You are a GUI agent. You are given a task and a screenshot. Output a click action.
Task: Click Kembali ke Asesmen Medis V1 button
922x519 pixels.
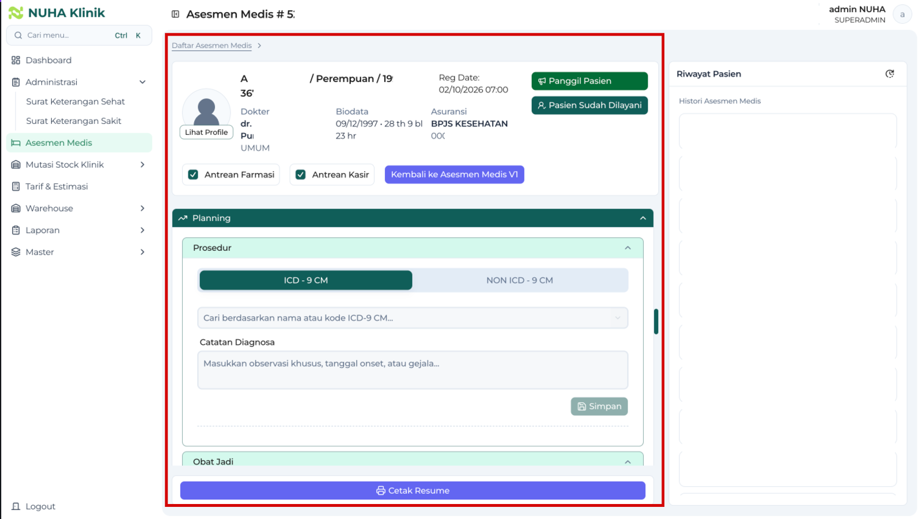(455, 175)
